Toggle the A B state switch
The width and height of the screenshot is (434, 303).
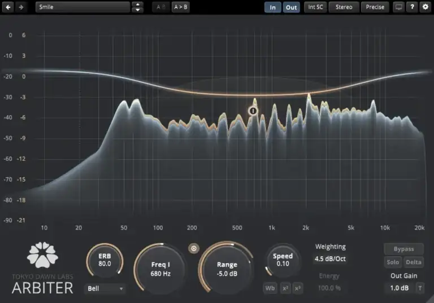click(x=161, y=7)
